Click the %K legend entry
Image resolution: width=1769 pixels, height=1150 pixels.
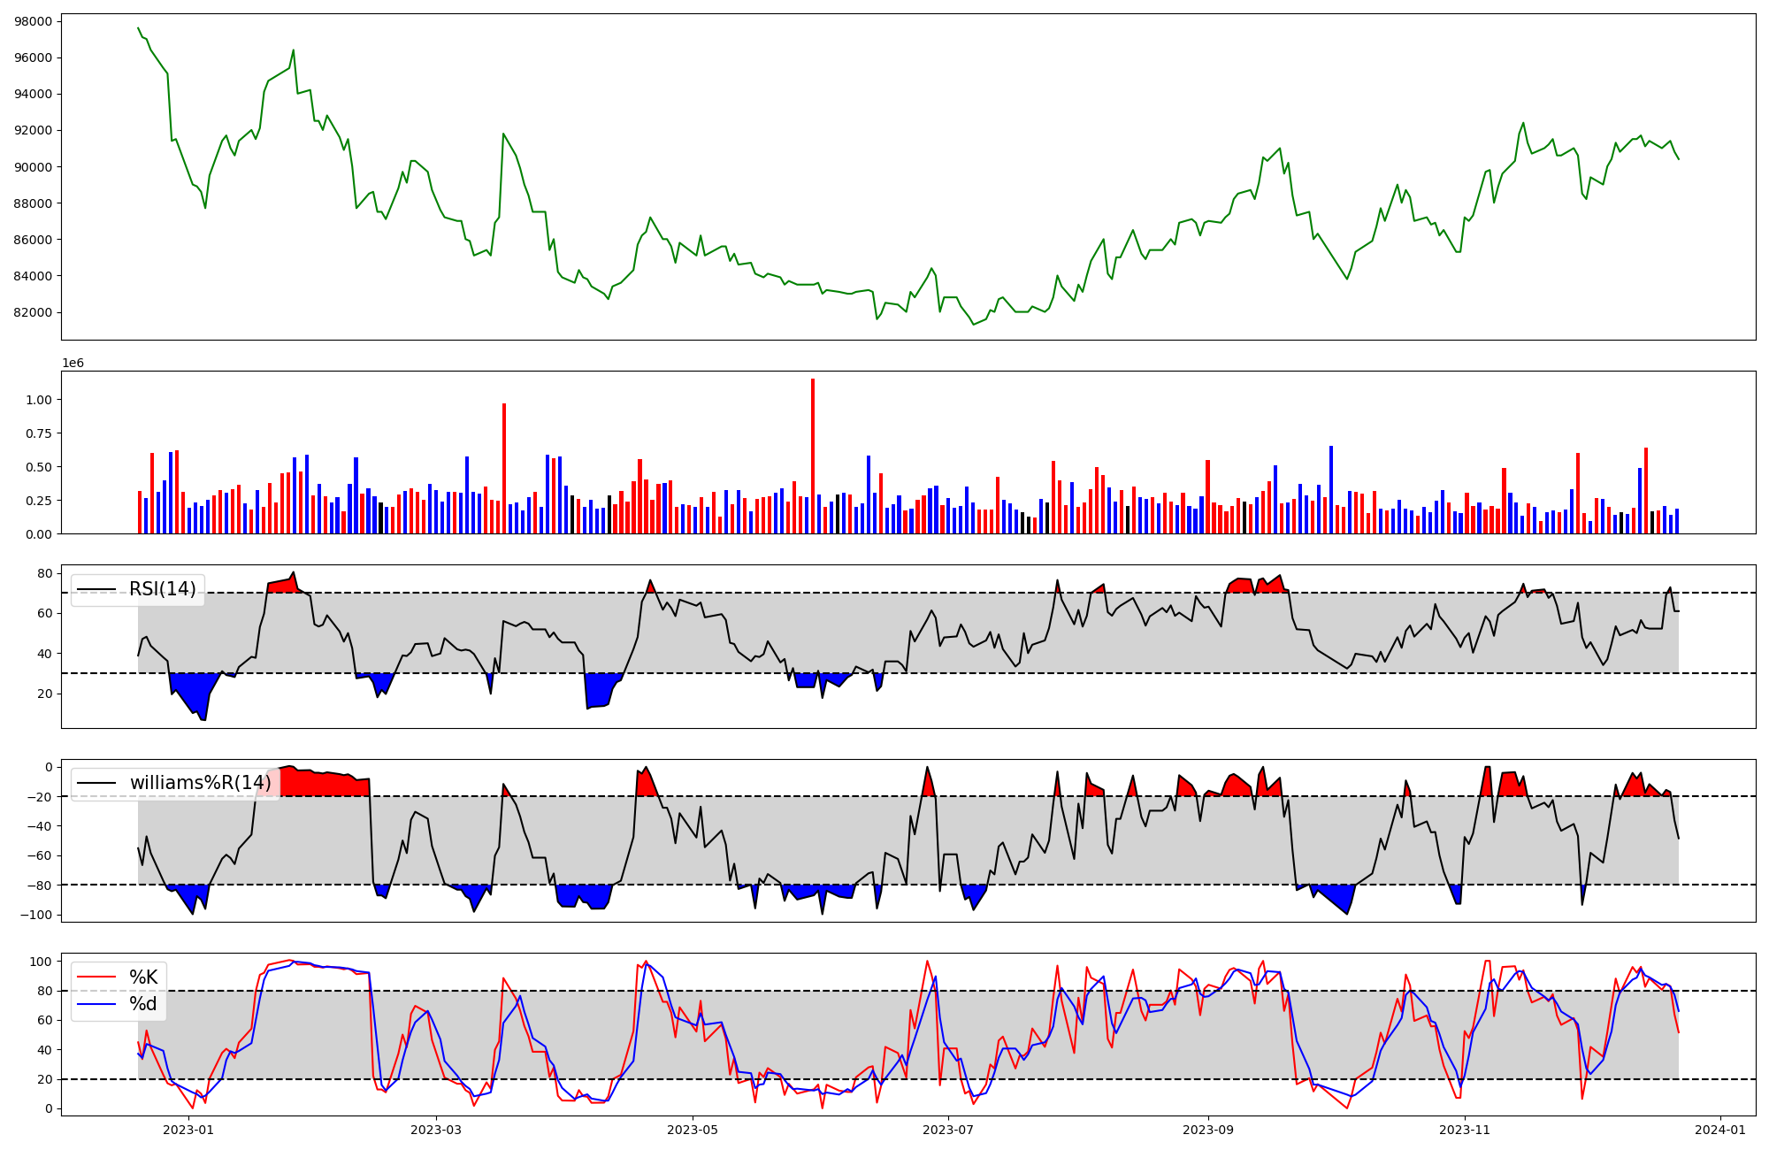[143, 977]
